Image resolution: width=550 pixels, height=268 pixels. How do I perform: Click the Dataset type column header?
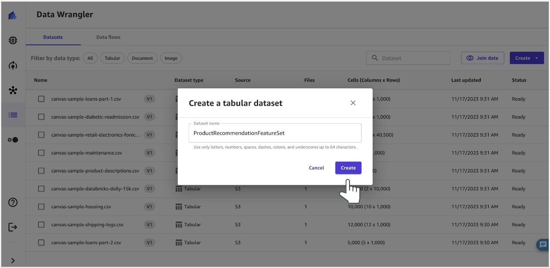188,80
